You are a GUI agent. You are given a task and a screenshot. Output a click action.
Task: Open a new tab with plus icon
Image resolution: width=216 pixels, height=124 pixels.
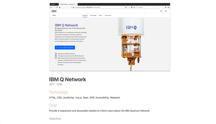pyautogui.click(x=79, y=4)
